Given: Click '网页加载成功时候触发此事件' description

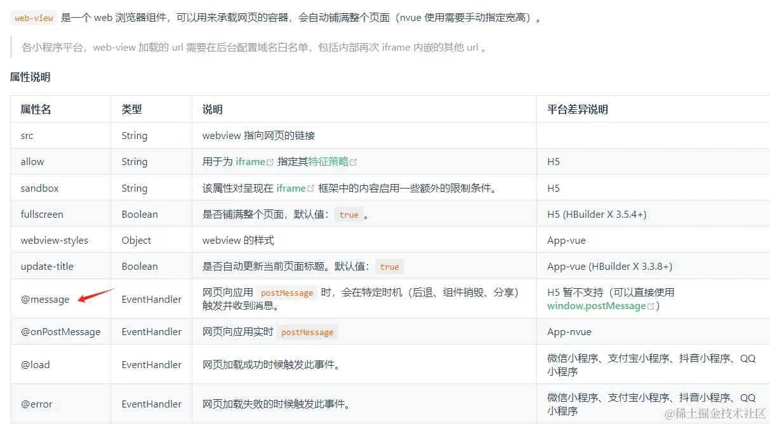Looking at the screenshot, I should (x=271, y=365).
